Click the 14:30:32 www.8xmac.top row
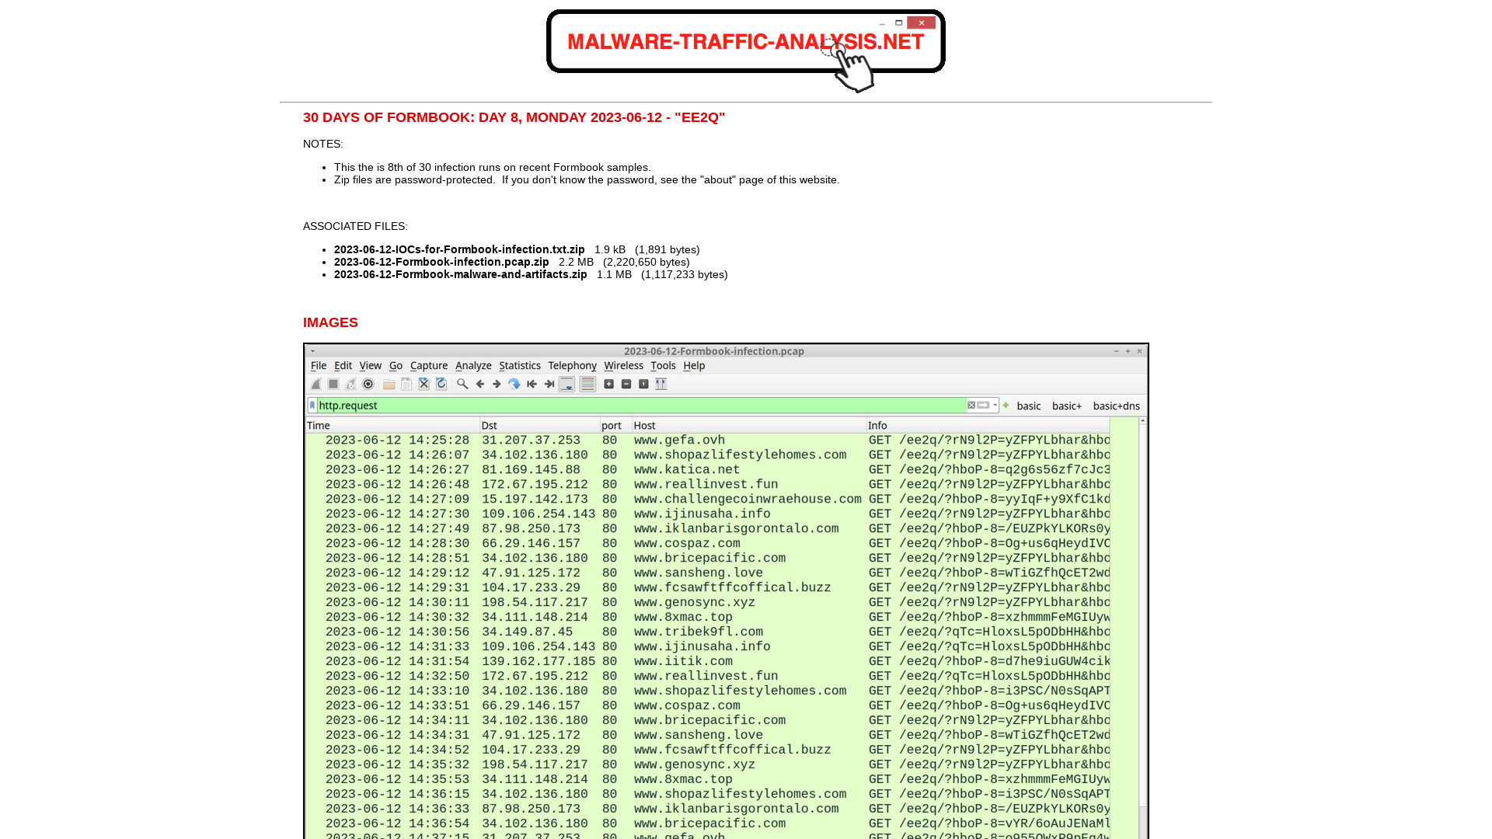This screenshot has width=1492, height=839. (x=708, y=618)
